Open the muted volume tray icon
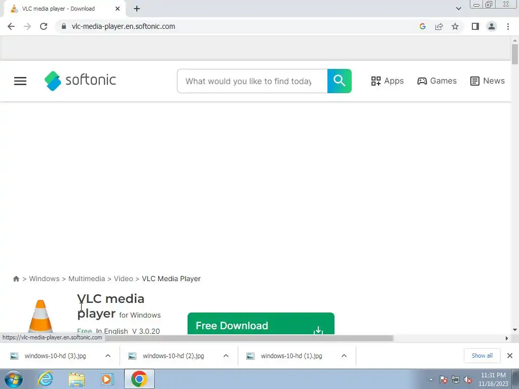The height and width of the screenshot is (389, 519). pyautogui.click(x=468, y=379)
